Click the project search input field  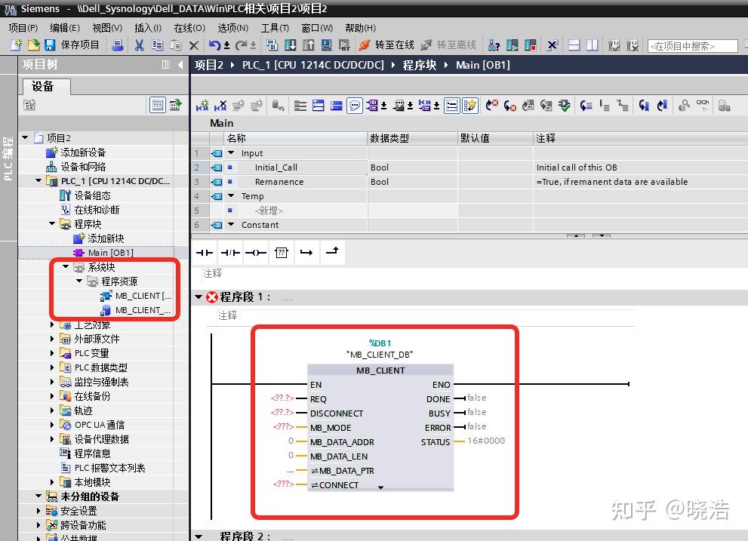pyautogui.click(x=693, y=46)
